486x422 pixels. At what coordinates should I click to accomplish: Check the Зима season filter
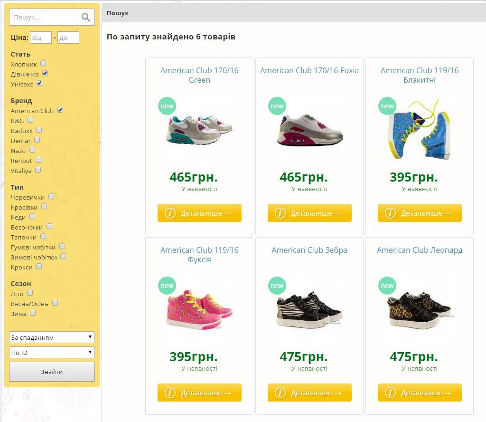pos(33,313)
